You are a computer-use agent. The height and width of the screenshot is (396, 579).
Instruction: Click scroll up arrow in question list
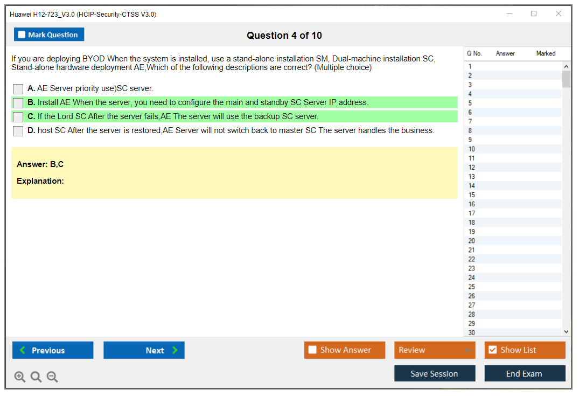tap(566, 66)
